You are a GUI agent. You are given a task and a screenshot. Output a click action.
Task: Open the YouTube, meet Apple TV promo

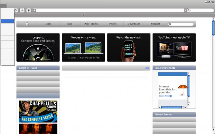[x=174, y=48]
